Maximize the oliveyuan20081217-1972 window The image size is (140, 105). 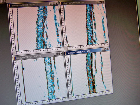coord(100,2)
